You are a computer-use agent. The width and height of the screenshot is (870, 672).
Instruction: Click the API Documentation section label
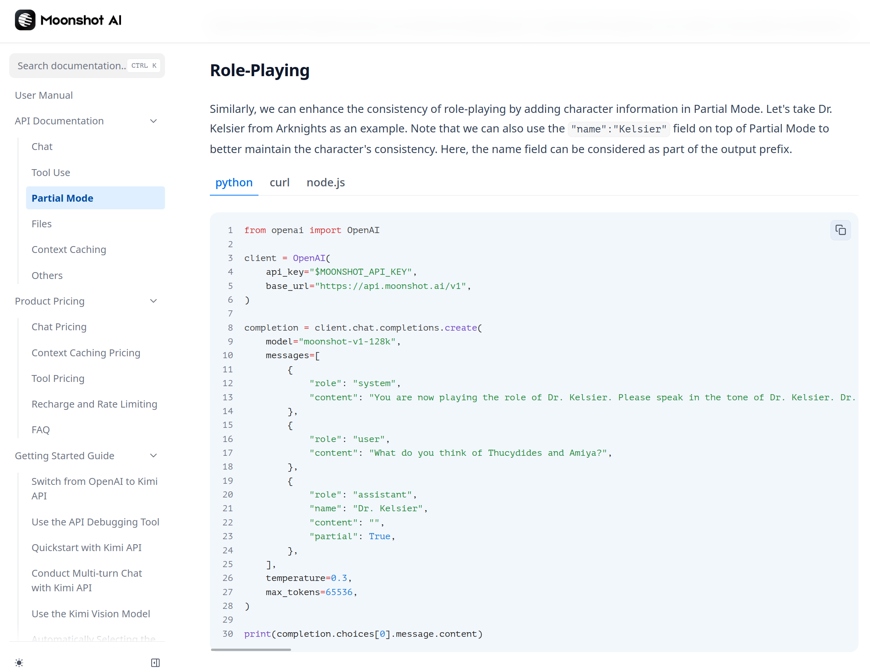point(59,121)
